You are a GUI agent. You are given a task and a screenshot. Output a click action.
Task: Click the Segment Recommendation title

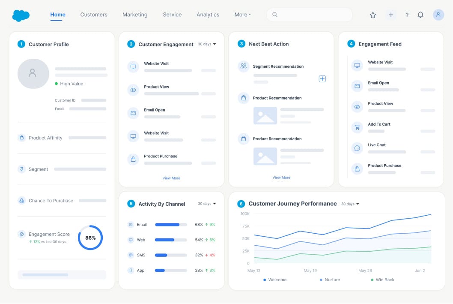click(278, 66)
